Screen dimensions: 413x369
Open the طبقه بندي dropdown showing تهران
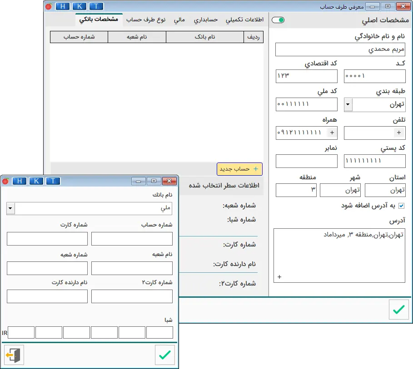348,104
